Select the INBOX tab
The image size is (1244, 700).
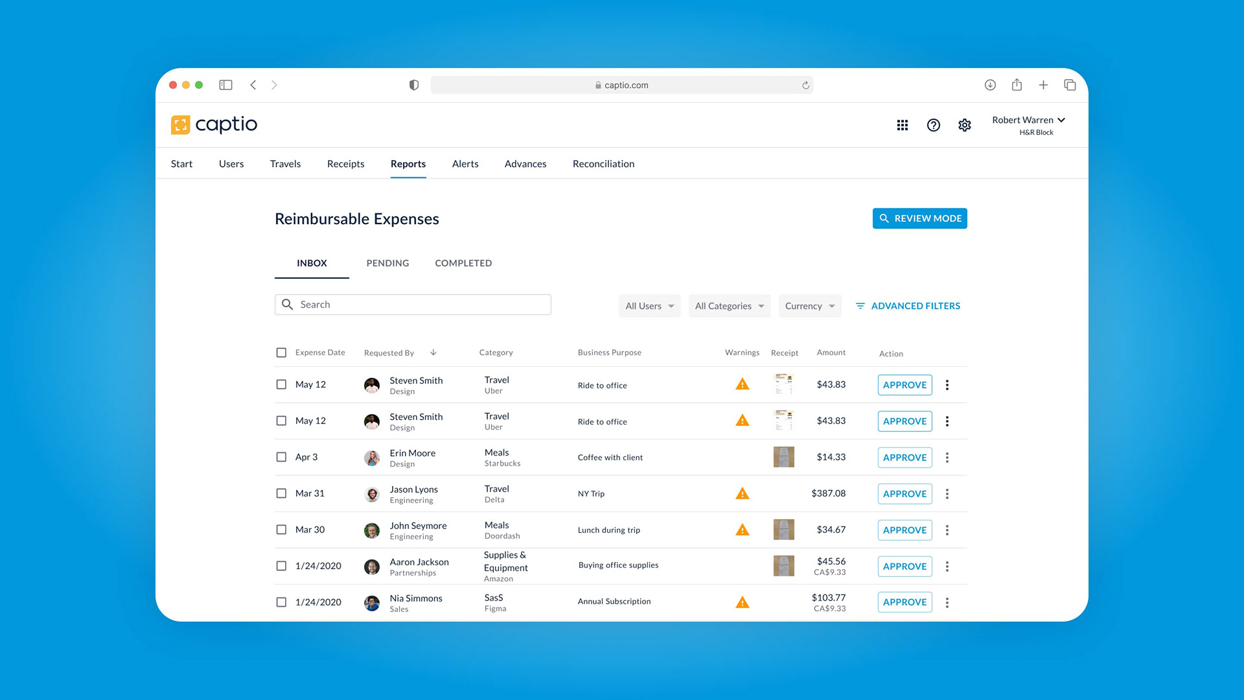tap(312, 263)
